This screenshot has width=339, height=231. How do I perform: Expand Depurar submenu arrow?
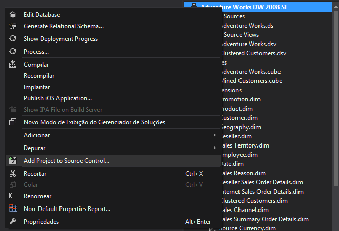[x=215, y=148]
